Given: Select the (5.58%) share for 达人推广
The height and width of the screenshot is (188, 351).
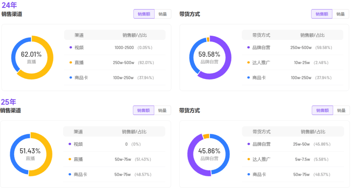Looking at the screenshot, I should click(321, 159).
